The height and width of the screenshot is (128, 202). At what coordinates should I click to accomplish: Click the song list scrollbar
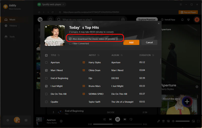coord(161,61)
